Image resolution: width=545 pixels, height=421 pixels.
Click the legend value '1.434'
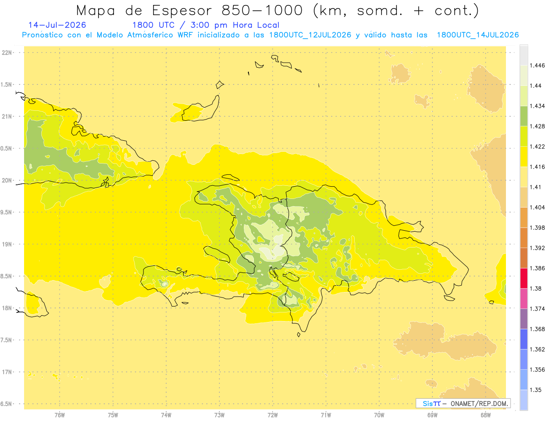point(537,106)
